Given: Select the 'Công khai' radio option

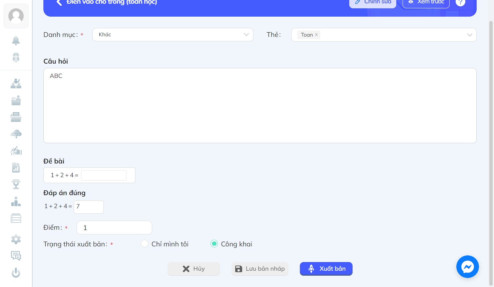Looking at the screenshot, I should (x=214, y=244).
